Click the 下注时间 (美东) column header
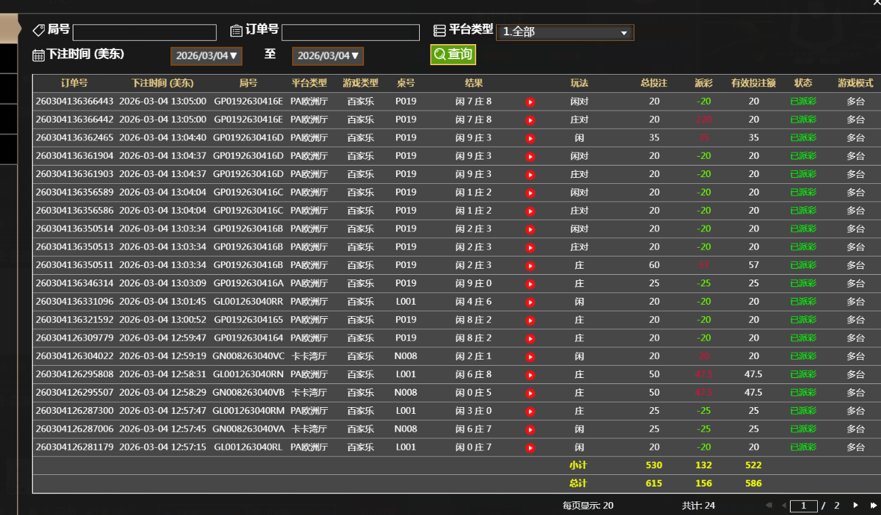The height and width of the screenshot is (515, 881). [x=162, y=83]
